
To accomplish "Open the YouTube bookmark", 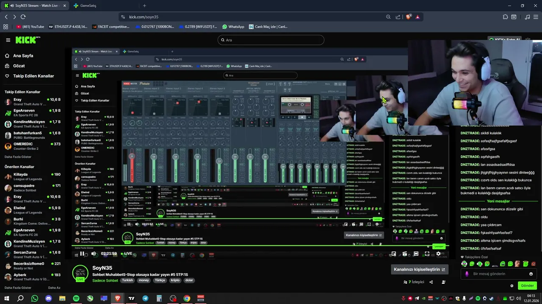I will pos(30,27).
